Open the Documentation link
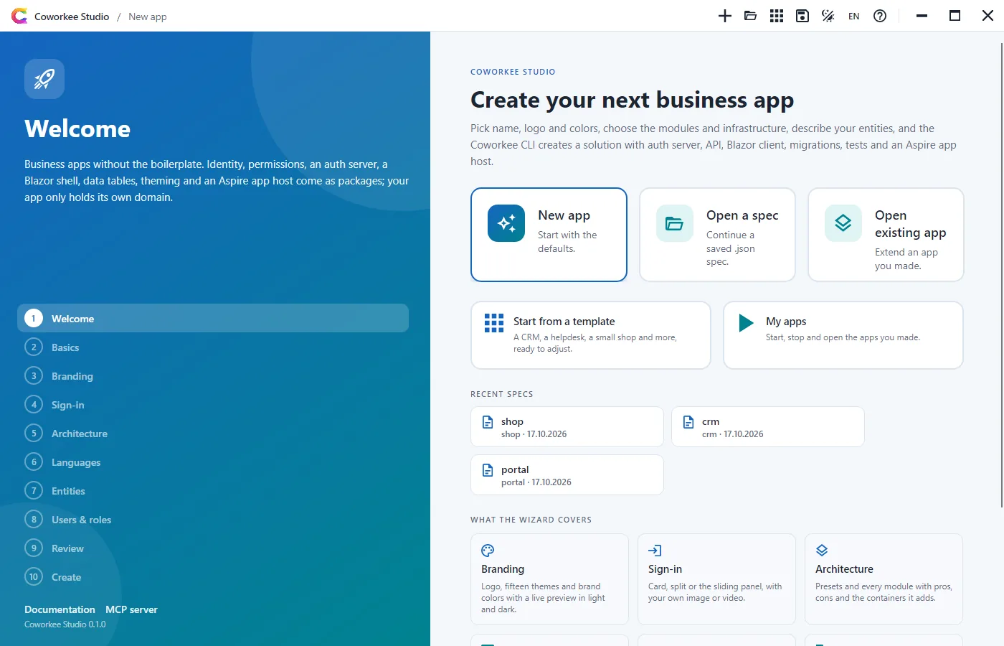This screenshot has width=1004, height=646. (x=60, y=609)
